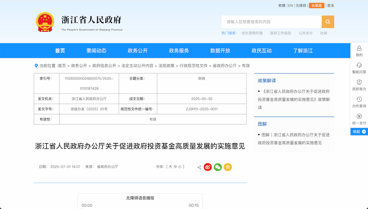This screenshot has width=368, height=209.
Task: Share article to Weibo red icon
Action: pos(208,167)
